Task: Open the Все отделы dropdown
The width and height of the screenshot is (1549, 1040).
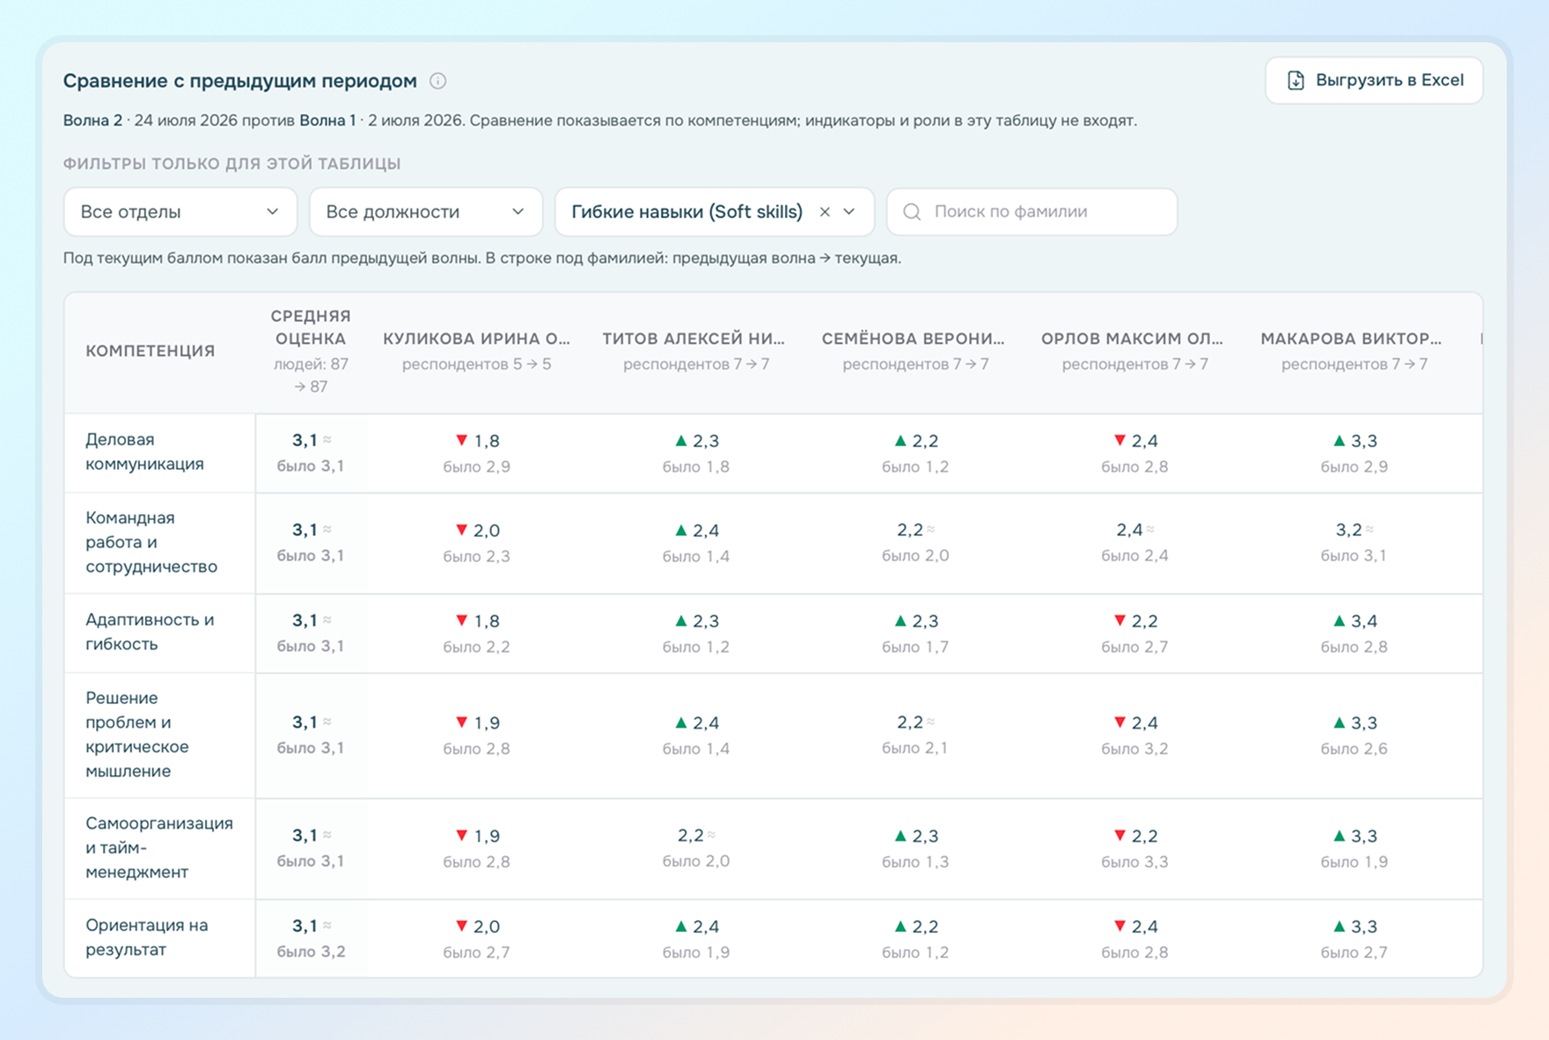Action: coord(180,212)
